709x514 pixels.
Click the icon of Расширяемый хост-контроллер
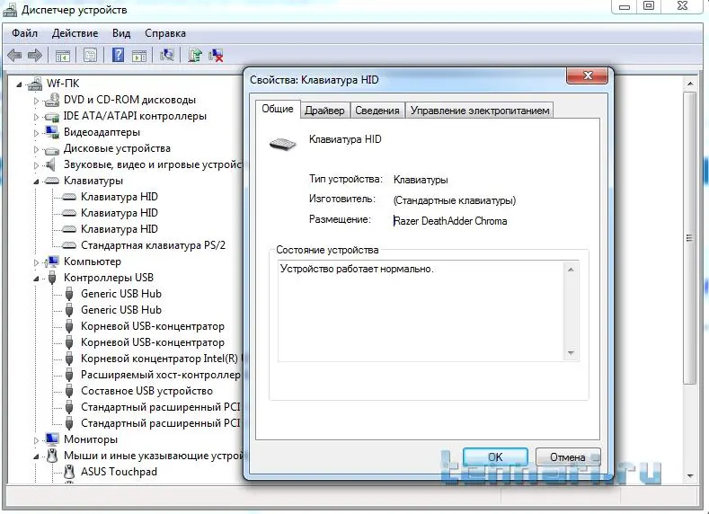69,375
